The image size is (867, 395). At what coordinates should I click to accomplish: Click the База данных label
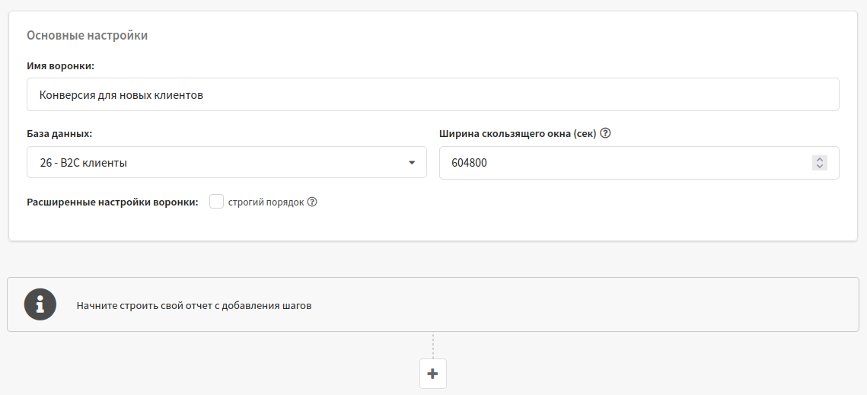(x=59, y=134)
